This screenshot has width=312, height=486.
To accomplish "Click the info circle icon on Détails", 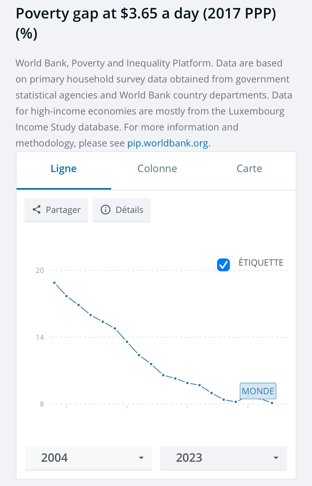I will coord(105,210).
